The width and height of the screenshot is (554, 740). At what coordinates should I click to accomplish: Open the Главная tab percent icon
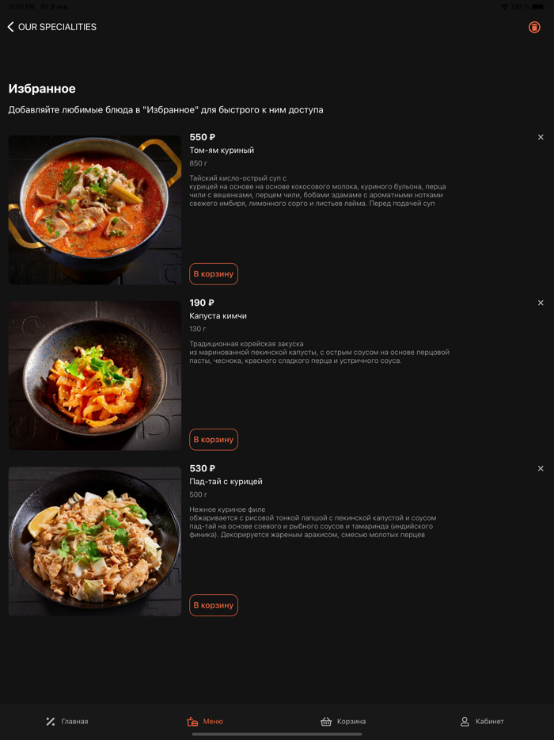click(51, 721)
